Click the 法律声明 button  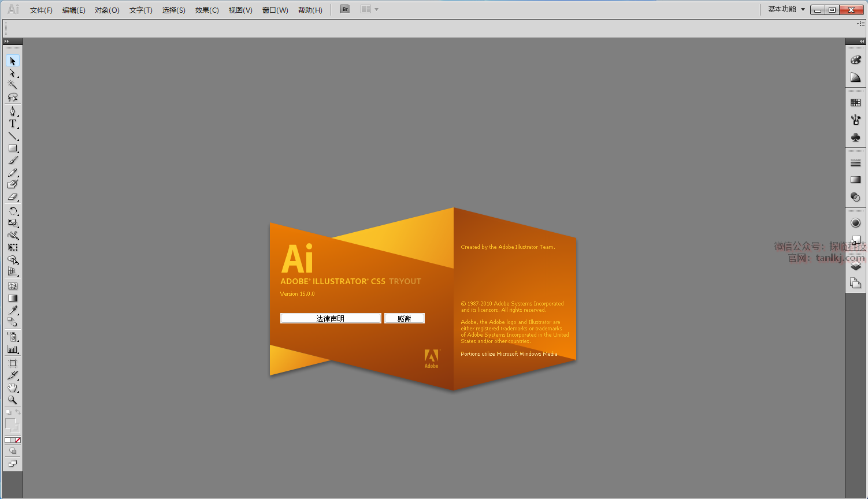click(x=331, y=318)
